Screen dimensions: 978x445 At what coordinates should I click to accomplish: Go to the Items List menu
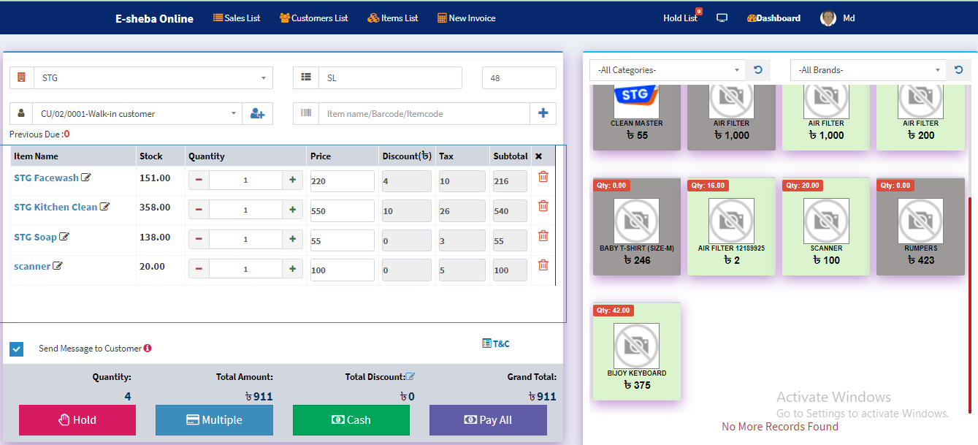(393, 18)
